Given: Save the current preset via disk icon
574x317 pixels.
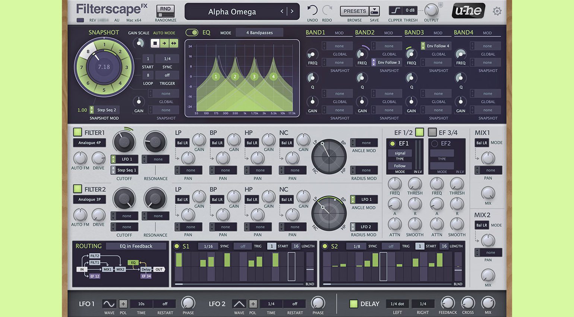Looking at the screenshot, I should coord(375,11).
